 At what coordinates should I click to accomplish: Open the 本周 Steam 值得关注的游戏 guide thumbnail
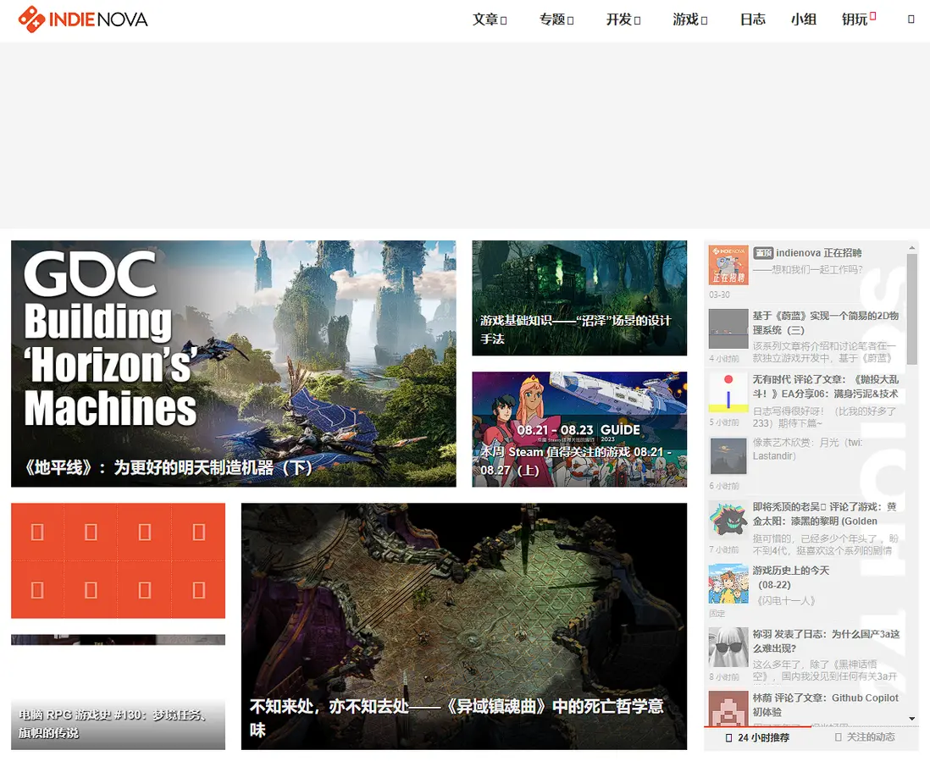tap(579, 429)
